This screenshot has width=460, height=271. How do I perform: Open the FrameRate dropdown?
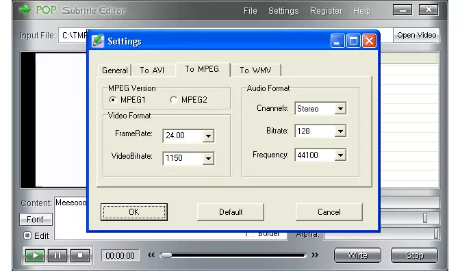coord(208,135)
